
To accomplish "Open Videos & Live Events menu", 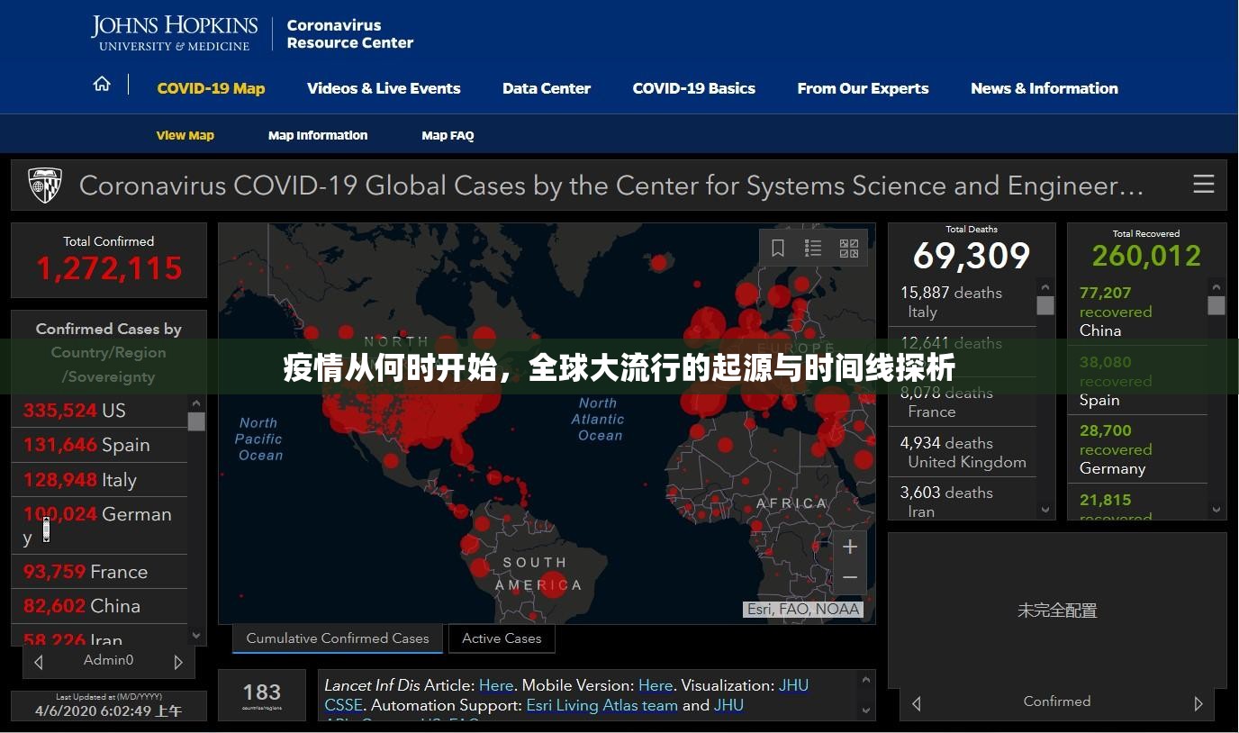I will click(x=384, y=88).
